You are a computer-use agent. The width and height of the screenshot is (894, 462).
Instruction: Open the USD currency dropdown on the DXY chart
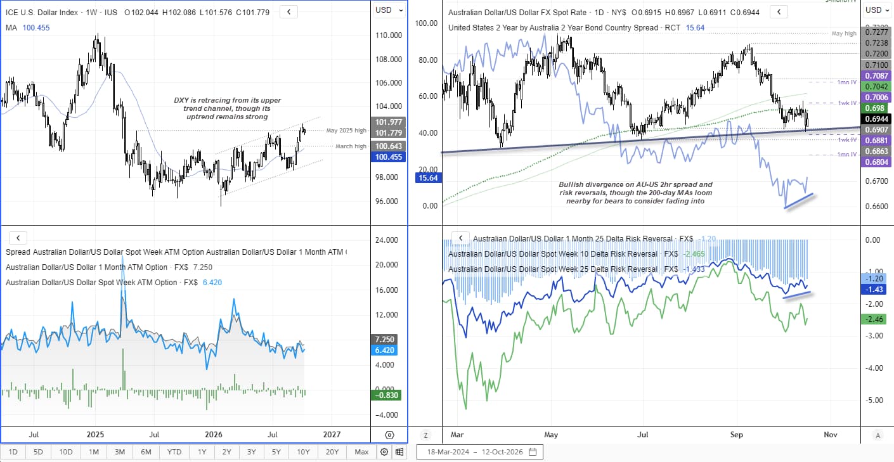(388, 10)
